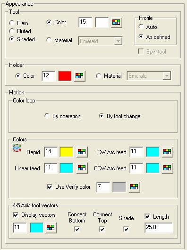The height and width of the screenshot is (250, 187).
Task: Expand the Holder Material dropdown
Action: [167, 76]
